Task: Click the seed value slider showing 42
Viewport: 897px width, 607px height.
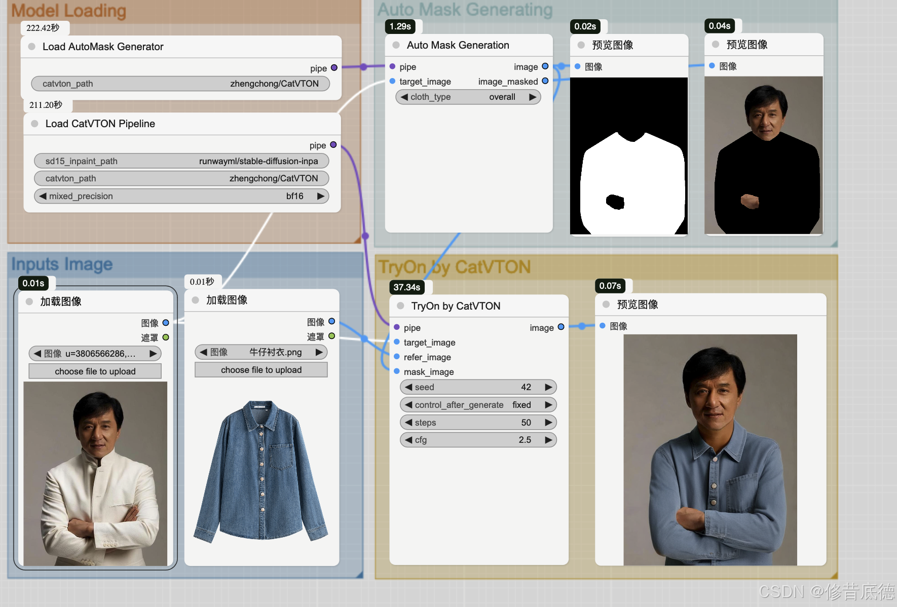Action: (x=478, y=387)
